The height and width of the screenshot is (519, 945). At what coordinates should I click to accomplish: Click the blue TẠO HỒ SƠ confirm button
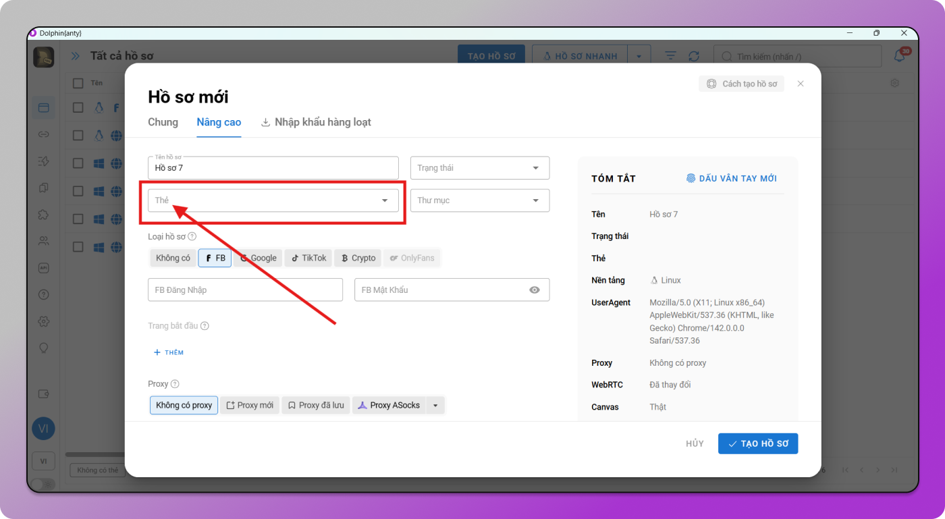(757, 443)
